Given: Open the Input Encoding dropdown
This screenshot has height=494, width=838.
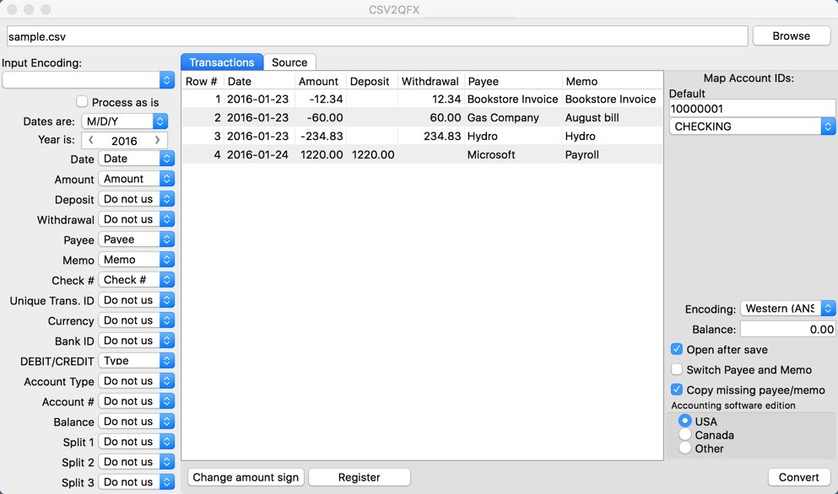Looking at the screenshot, I should (88, 80).
